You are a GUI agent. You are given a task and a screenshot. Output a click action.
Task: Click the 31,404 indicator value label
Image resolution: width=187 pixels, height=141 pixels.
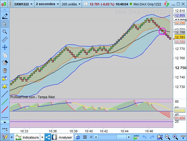(180, 118)
